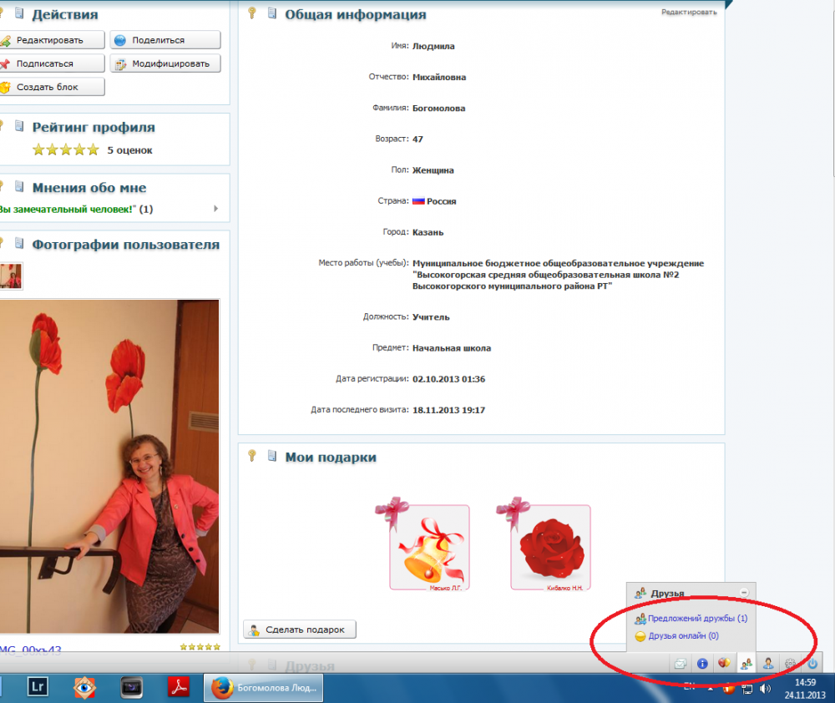Image resolution: width=835 pixels, height=703 pixels.
Task: Click registration date 02.10.2013 01:36
Action: [448, 379]
